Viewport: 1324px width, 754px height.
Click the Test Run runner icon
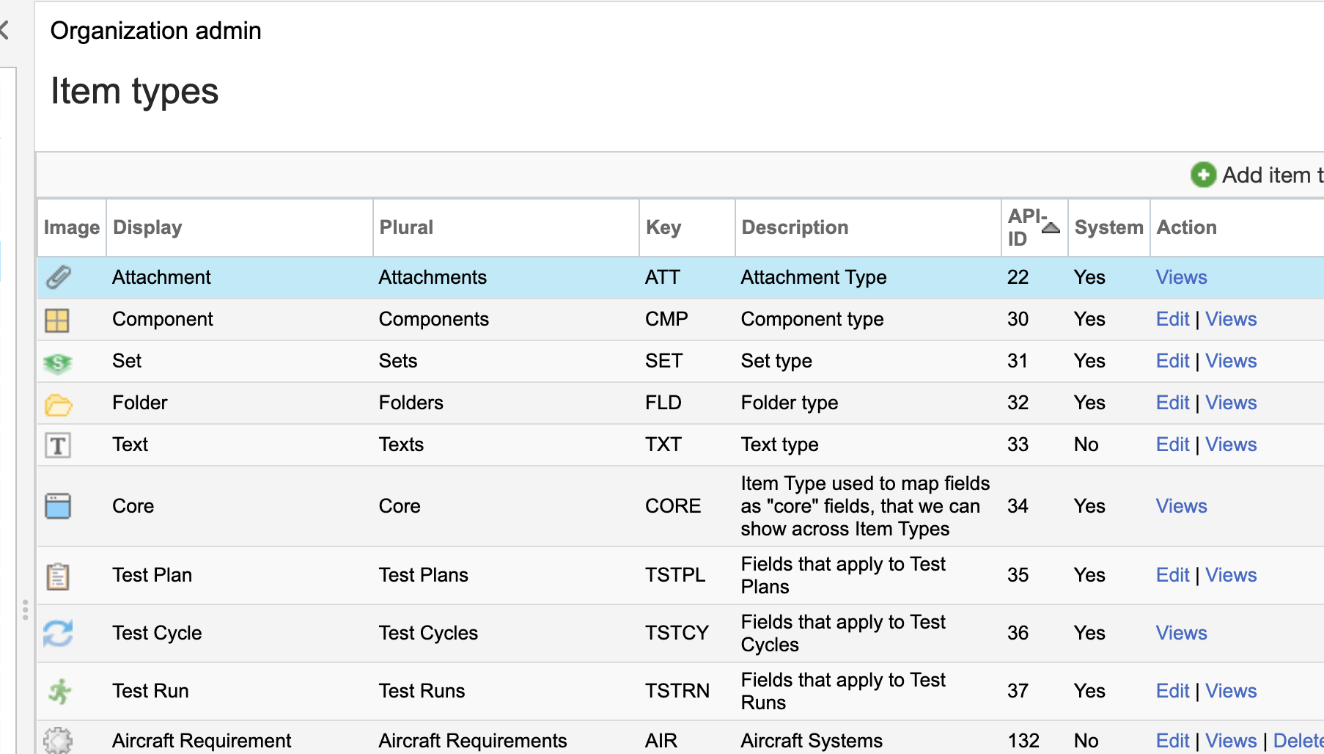point(59,691)
